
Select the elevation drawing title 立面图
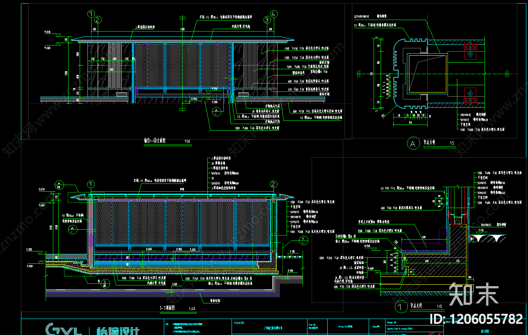[154, 140]
